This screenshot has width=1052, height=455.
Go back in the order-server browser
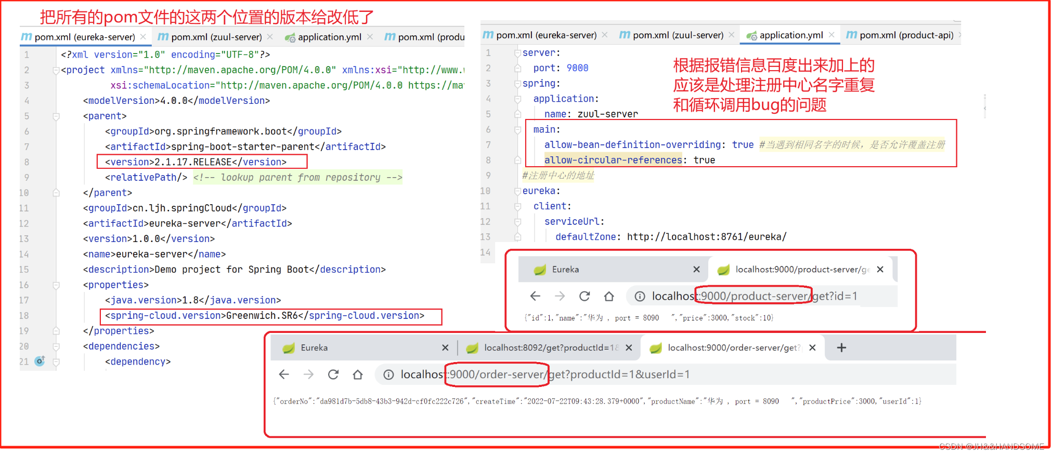(x=284, y=374)
